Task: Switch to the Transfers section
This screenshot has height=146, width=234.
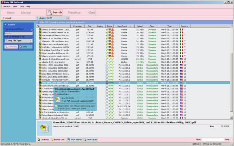Action: tap(74, 13)
